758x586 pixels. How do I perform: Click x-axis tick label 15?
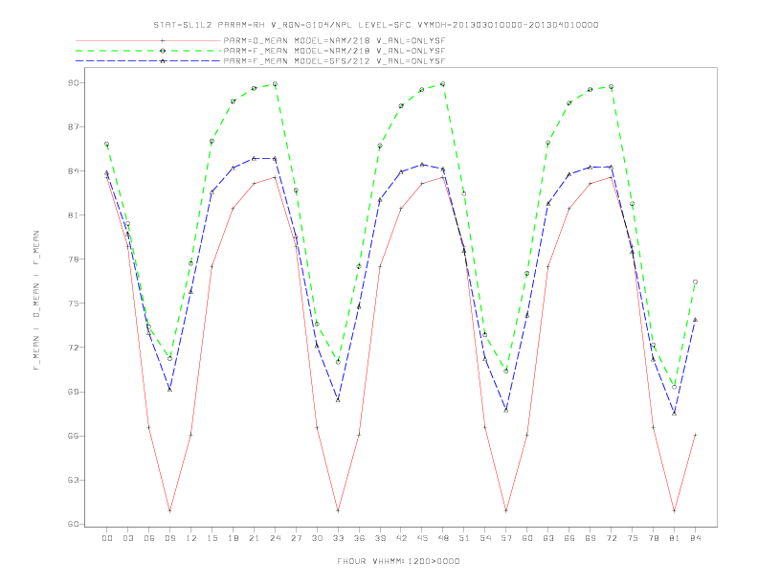click(212, 538)
